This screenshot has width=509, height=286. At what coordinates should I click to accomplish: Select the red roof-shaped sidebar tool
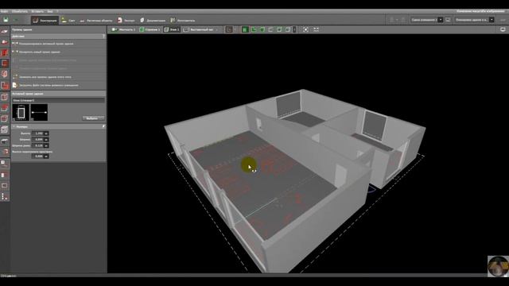point(5,108)
